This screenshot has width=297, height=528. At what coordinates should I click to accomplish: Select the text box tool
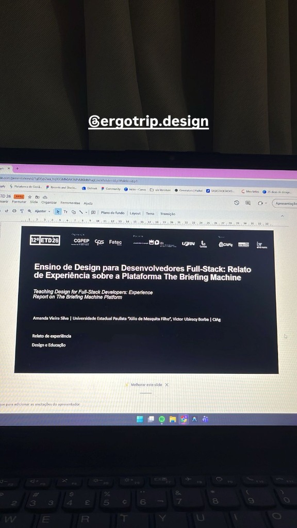pos(65,212)
